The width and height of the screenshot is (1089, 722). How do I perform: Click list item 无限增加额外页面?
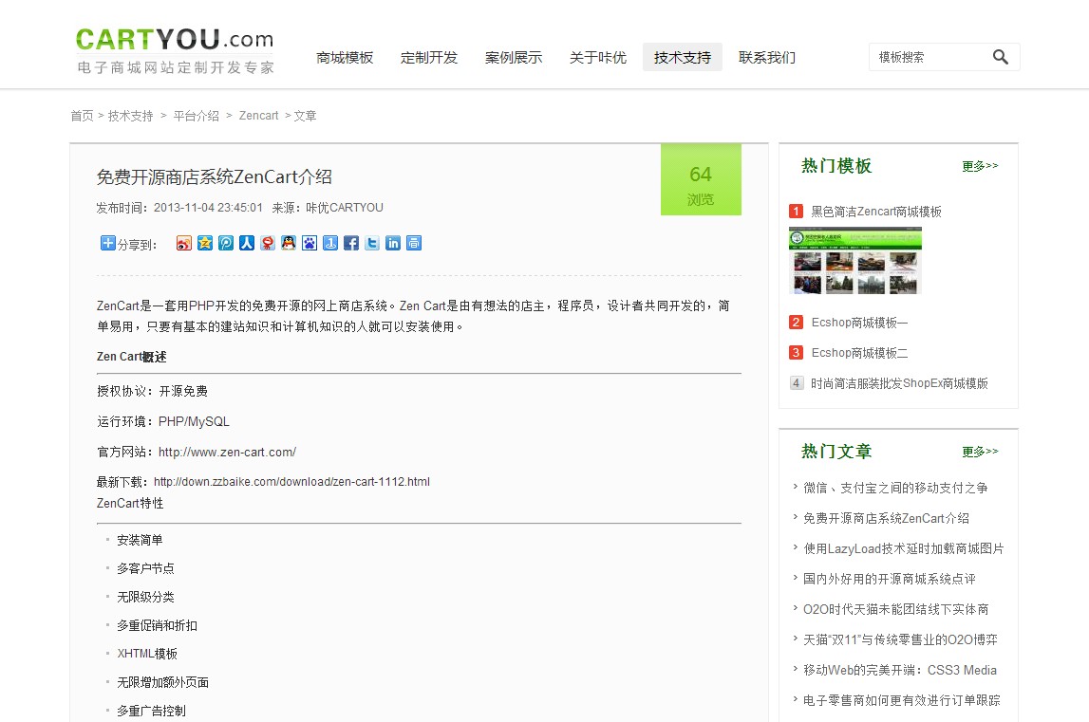coord(162,682)
